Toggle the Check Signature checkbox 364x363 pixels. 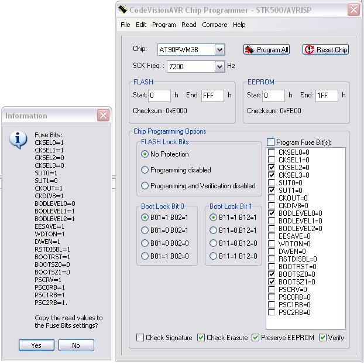click(x=140, y=338)
